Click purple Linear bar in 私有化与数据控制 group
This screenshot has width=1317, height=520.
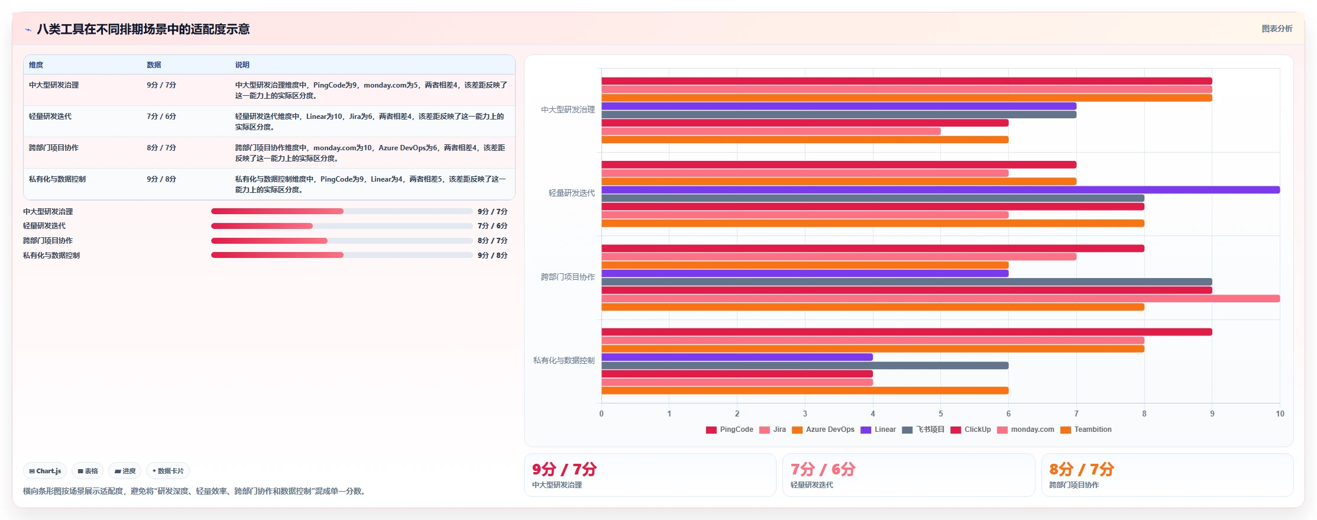737,357
